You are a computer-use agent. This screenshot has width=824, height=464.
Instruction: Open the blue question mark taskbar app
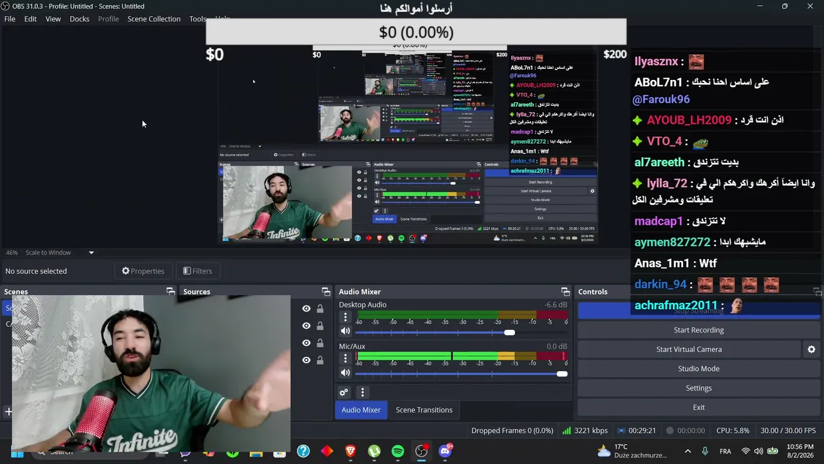303,451
